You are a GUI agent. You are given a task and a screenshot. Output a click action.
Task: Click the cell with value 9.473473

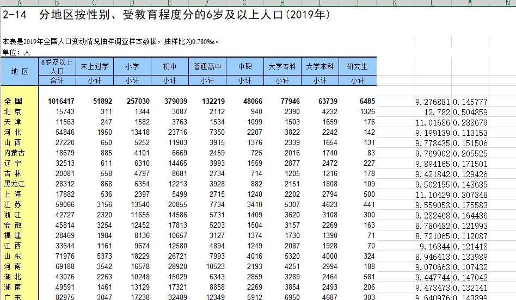432,288
